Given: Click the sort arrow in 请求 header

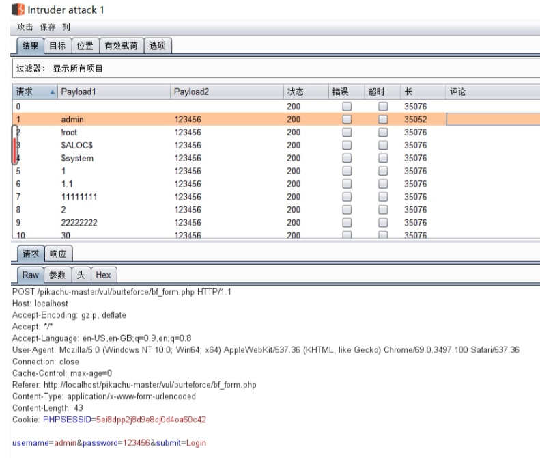Looking at the screenshot, I should [x=52, y=92].
